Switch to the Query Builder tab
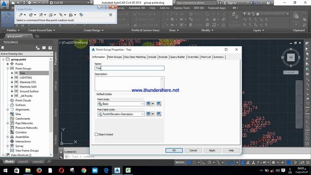This screenshot has width=311, height=175. pos(177,57)
